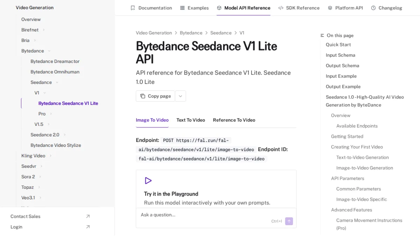Open Bytedance Dreamactor sidebar item
420x236 pixels.
pos(55,61)
